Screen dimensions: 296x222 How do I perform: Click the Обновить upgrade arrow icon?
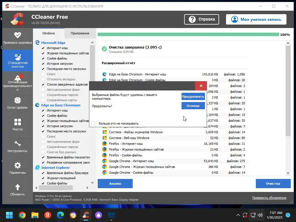point(17,187)
